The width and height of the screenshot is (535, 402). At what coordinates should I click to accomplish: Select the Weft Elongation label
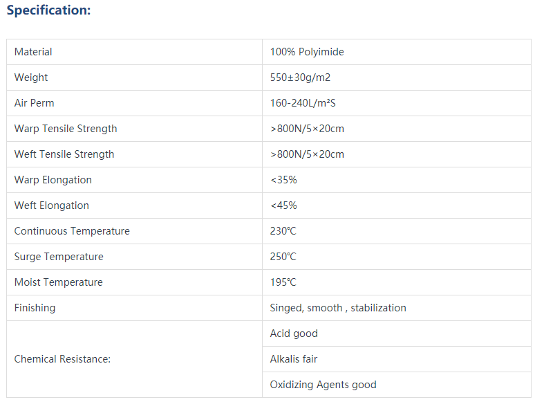tap(52, 205)
